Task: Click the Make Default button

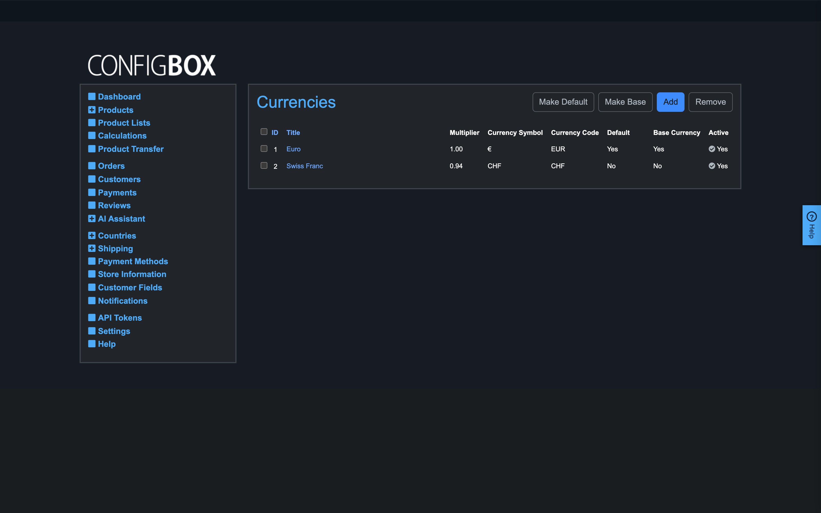Action: [x=563, y=102]
